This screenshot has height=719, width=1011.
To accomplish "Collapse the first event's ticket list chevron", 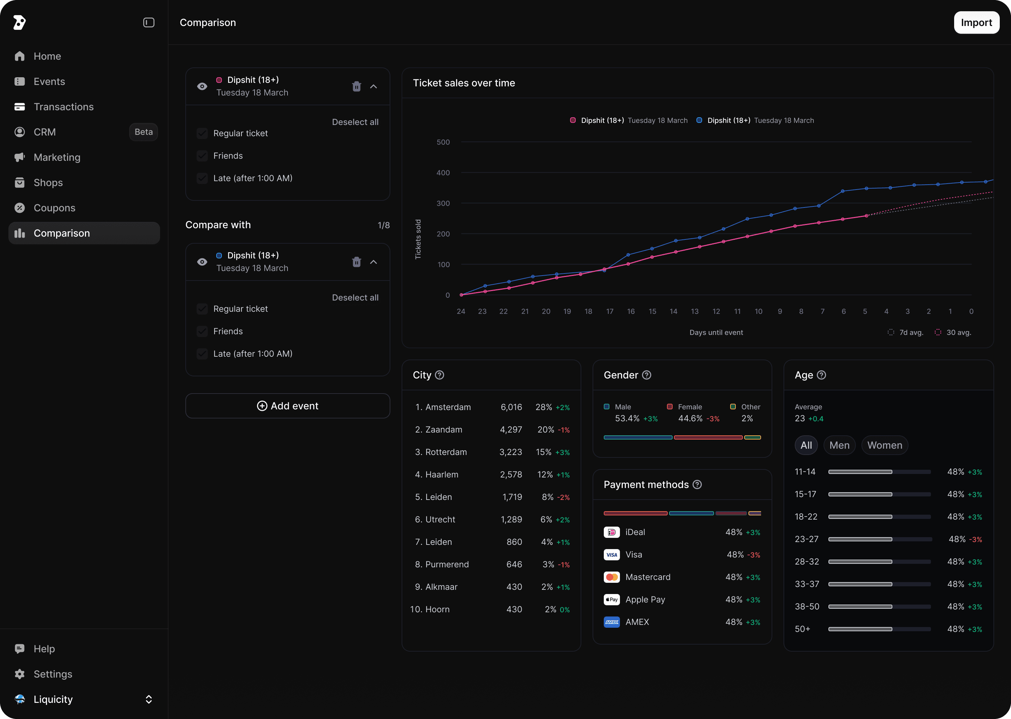I will [x=374, y=86].
